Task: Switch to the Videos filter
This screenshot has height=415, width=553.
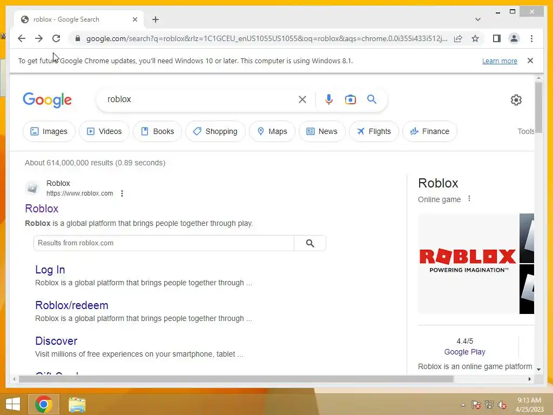Action: (104, 131)
